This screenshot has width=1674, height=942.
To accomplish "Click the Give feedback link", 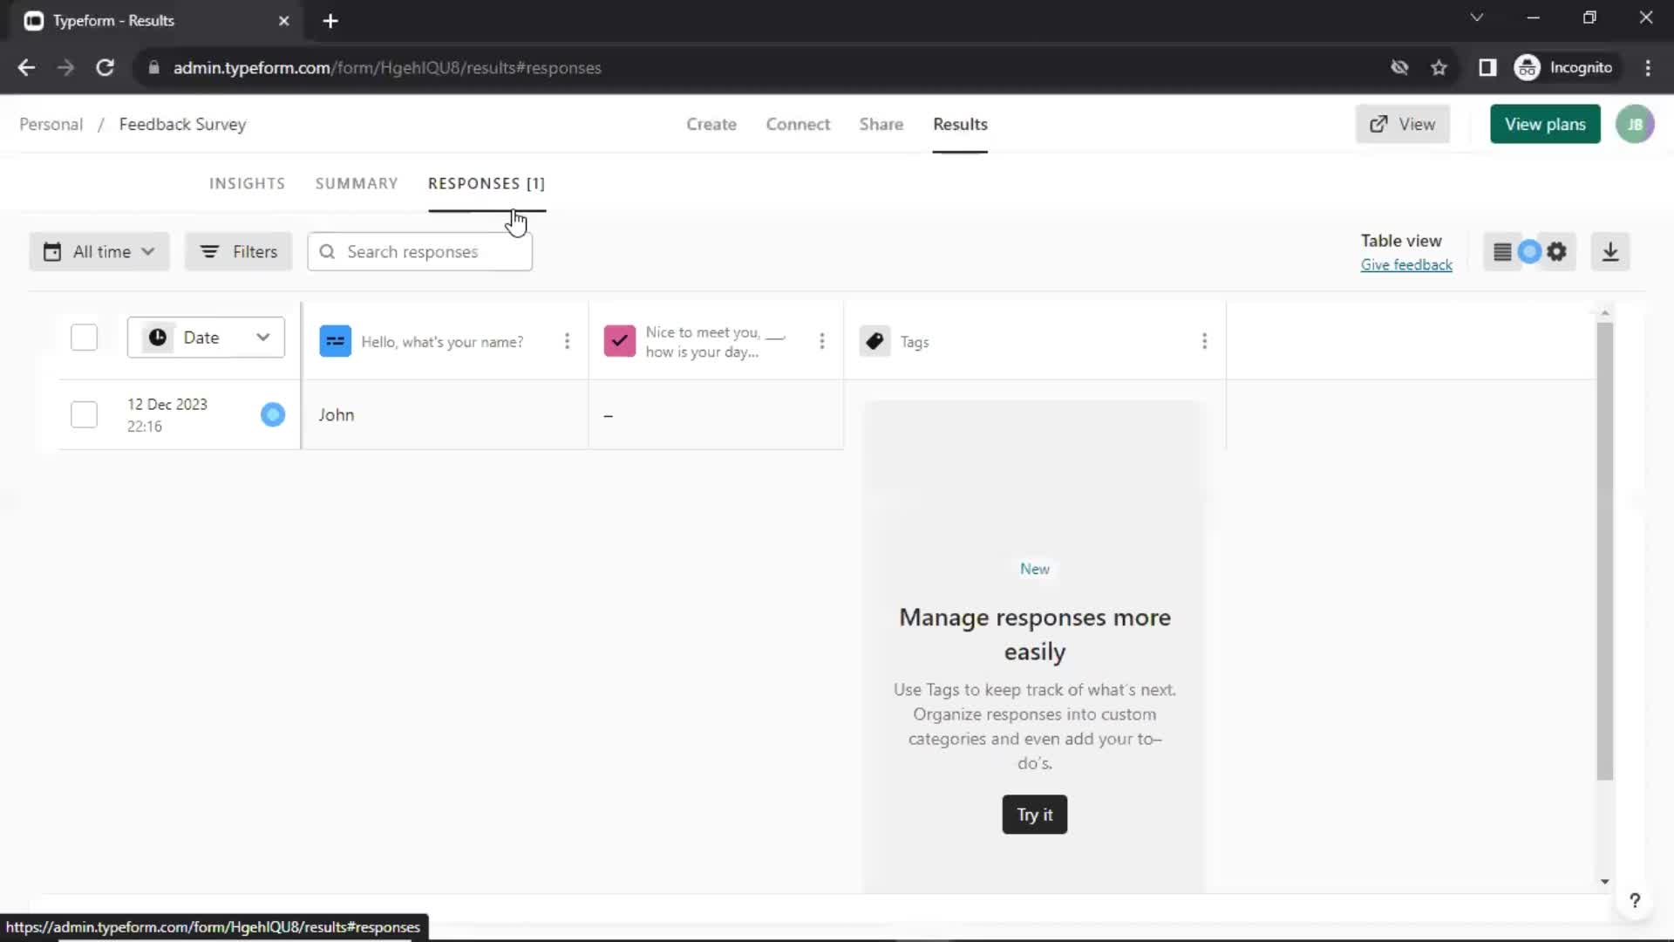I will tap(1406, 265).
